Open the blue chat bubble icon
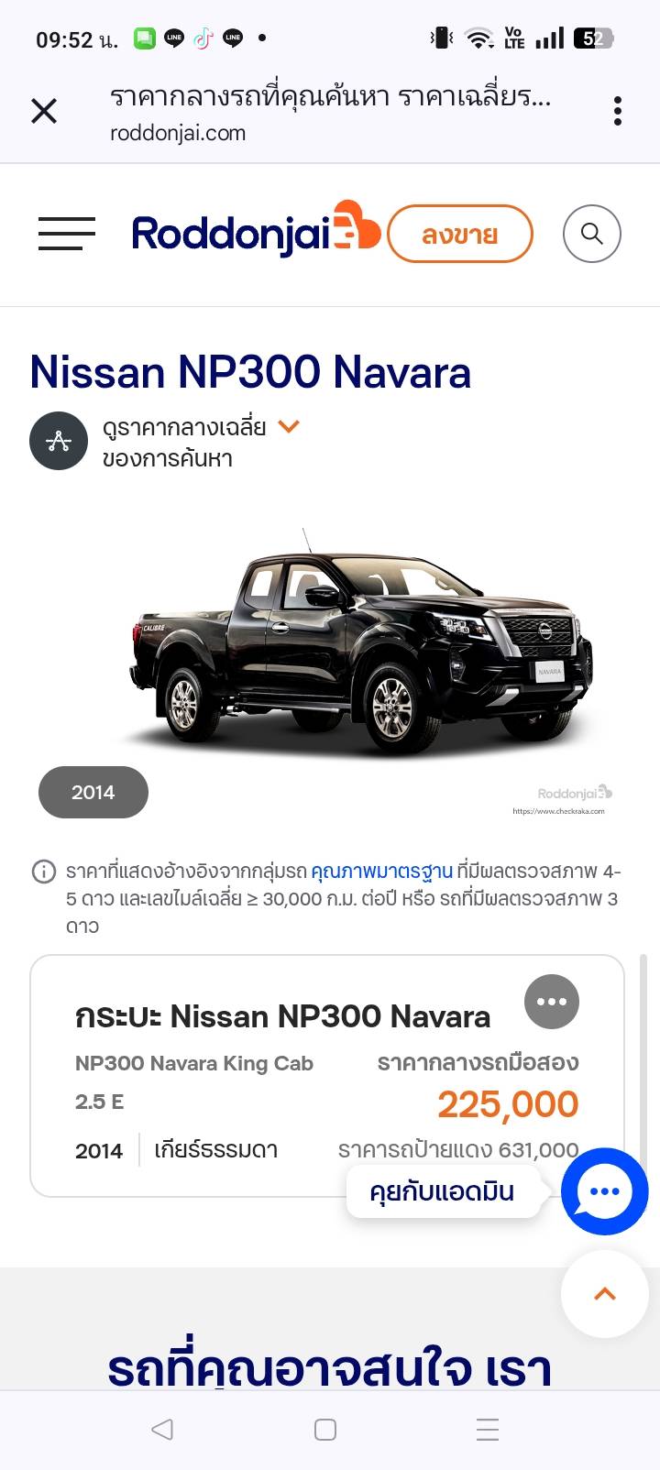 [x=605, y=1191]
